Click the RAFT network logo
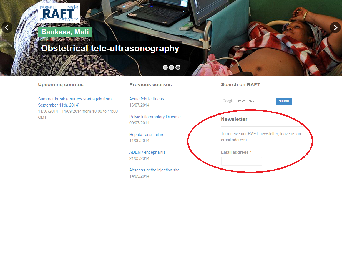The width and height of the screenshot is (342, 263). (59, 13)
